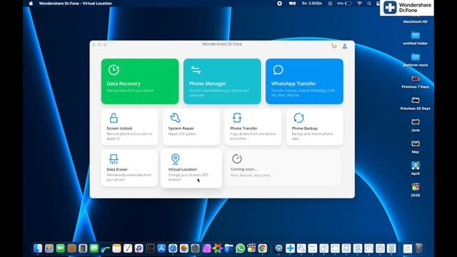Open Finder from the Dock
This screenshot has height=257, width=457.
point(38,248)
